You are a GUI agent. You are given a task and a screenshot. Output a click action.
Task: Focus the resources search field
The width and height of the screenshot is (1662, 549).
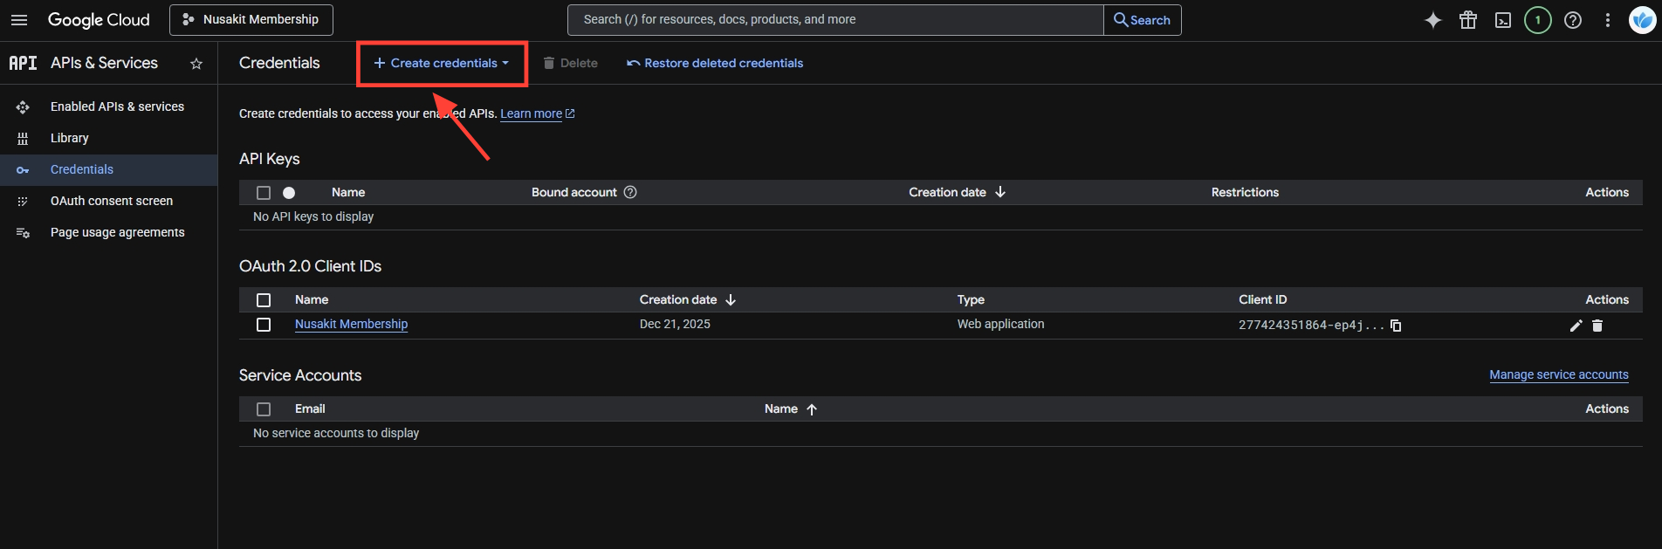click(834, 20)
